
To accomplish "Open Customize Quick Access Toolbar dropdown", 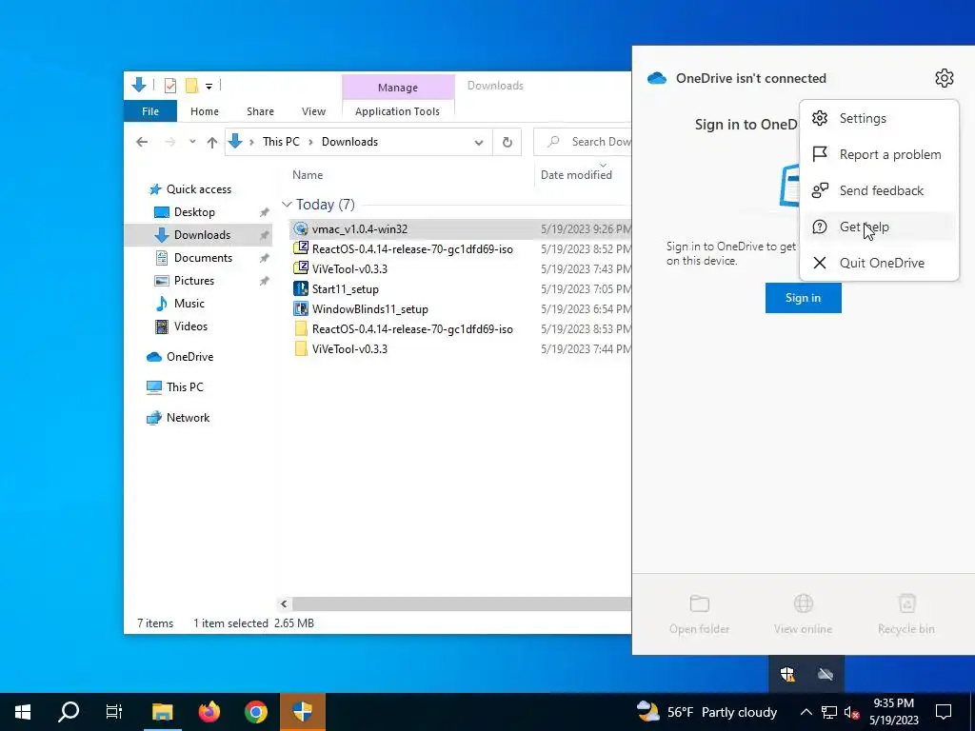I will [x=209, y=87].
